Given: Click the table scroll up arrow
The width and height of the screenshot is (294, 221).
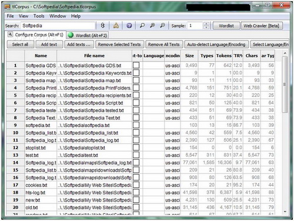Looking at the screenshot, I should [x=285, y=53].
